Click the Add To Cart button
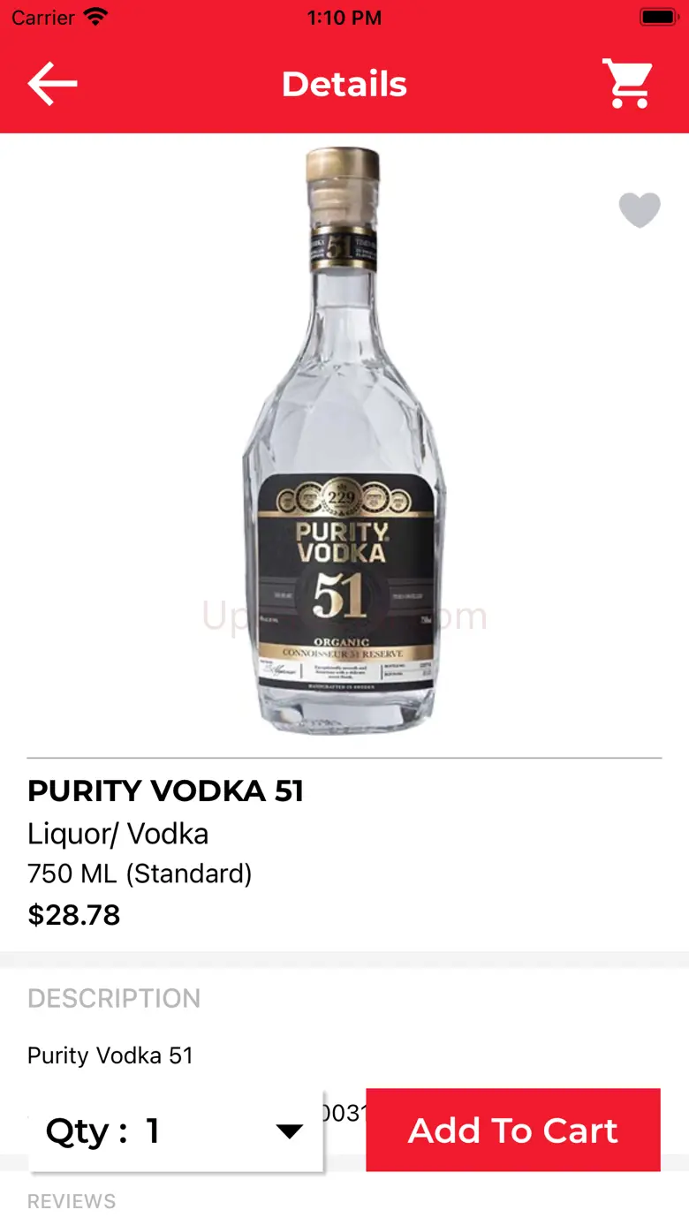689x1225 pixels. click(x=513, y=1130)
